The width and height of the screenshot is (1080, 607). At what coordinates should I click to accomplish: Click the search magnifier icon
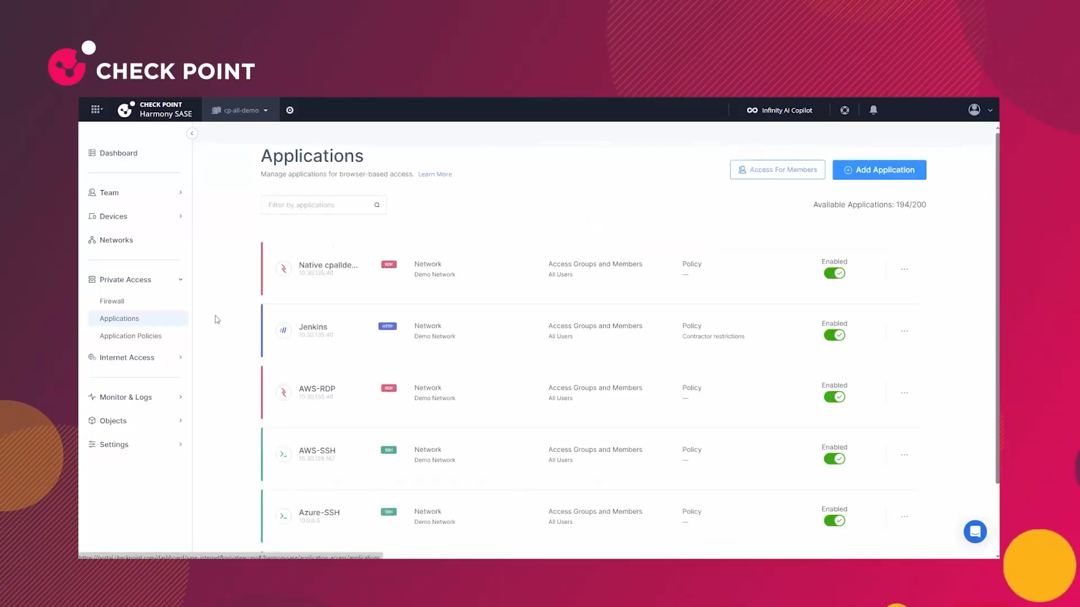point(377,205)
